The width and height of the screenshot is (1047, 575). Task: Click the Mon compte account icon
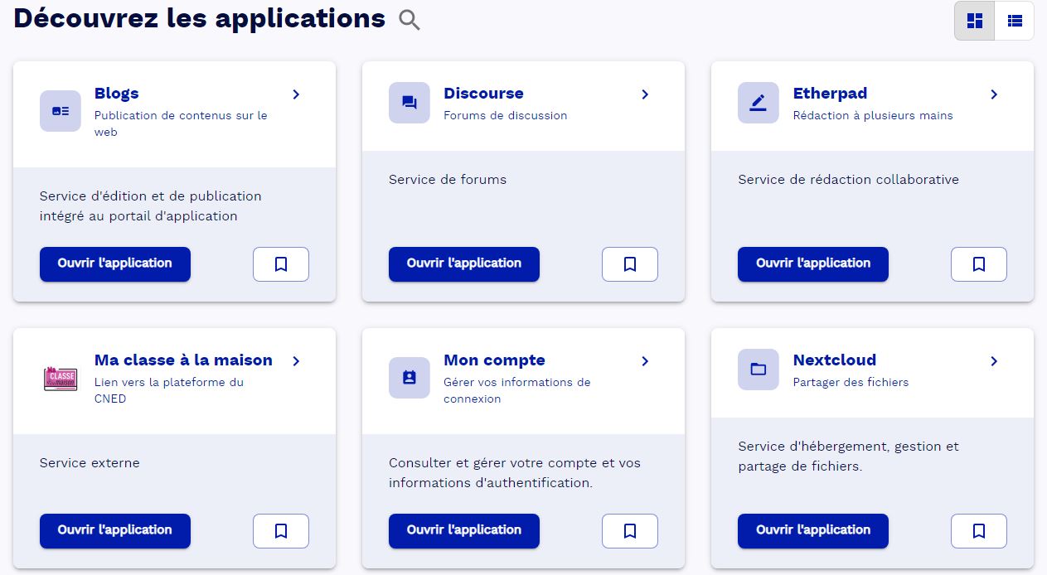click(x=410, y=378)
